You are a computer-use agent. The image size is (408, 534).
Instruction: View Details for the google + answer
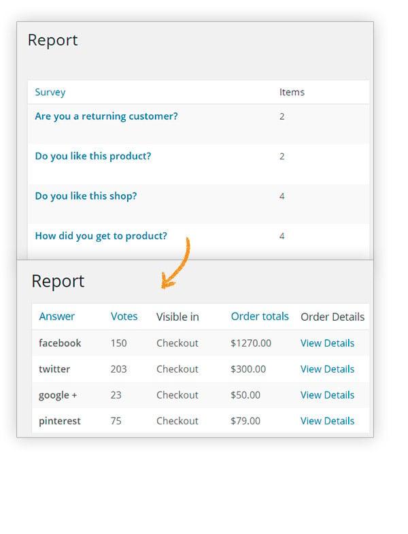pos(327,395)
